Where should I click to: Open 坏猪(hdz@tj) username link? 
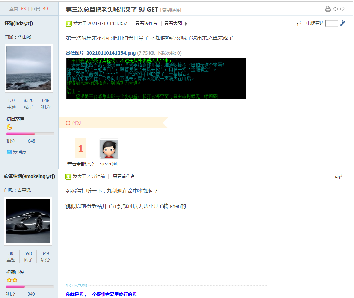click(x=19, y=23)
